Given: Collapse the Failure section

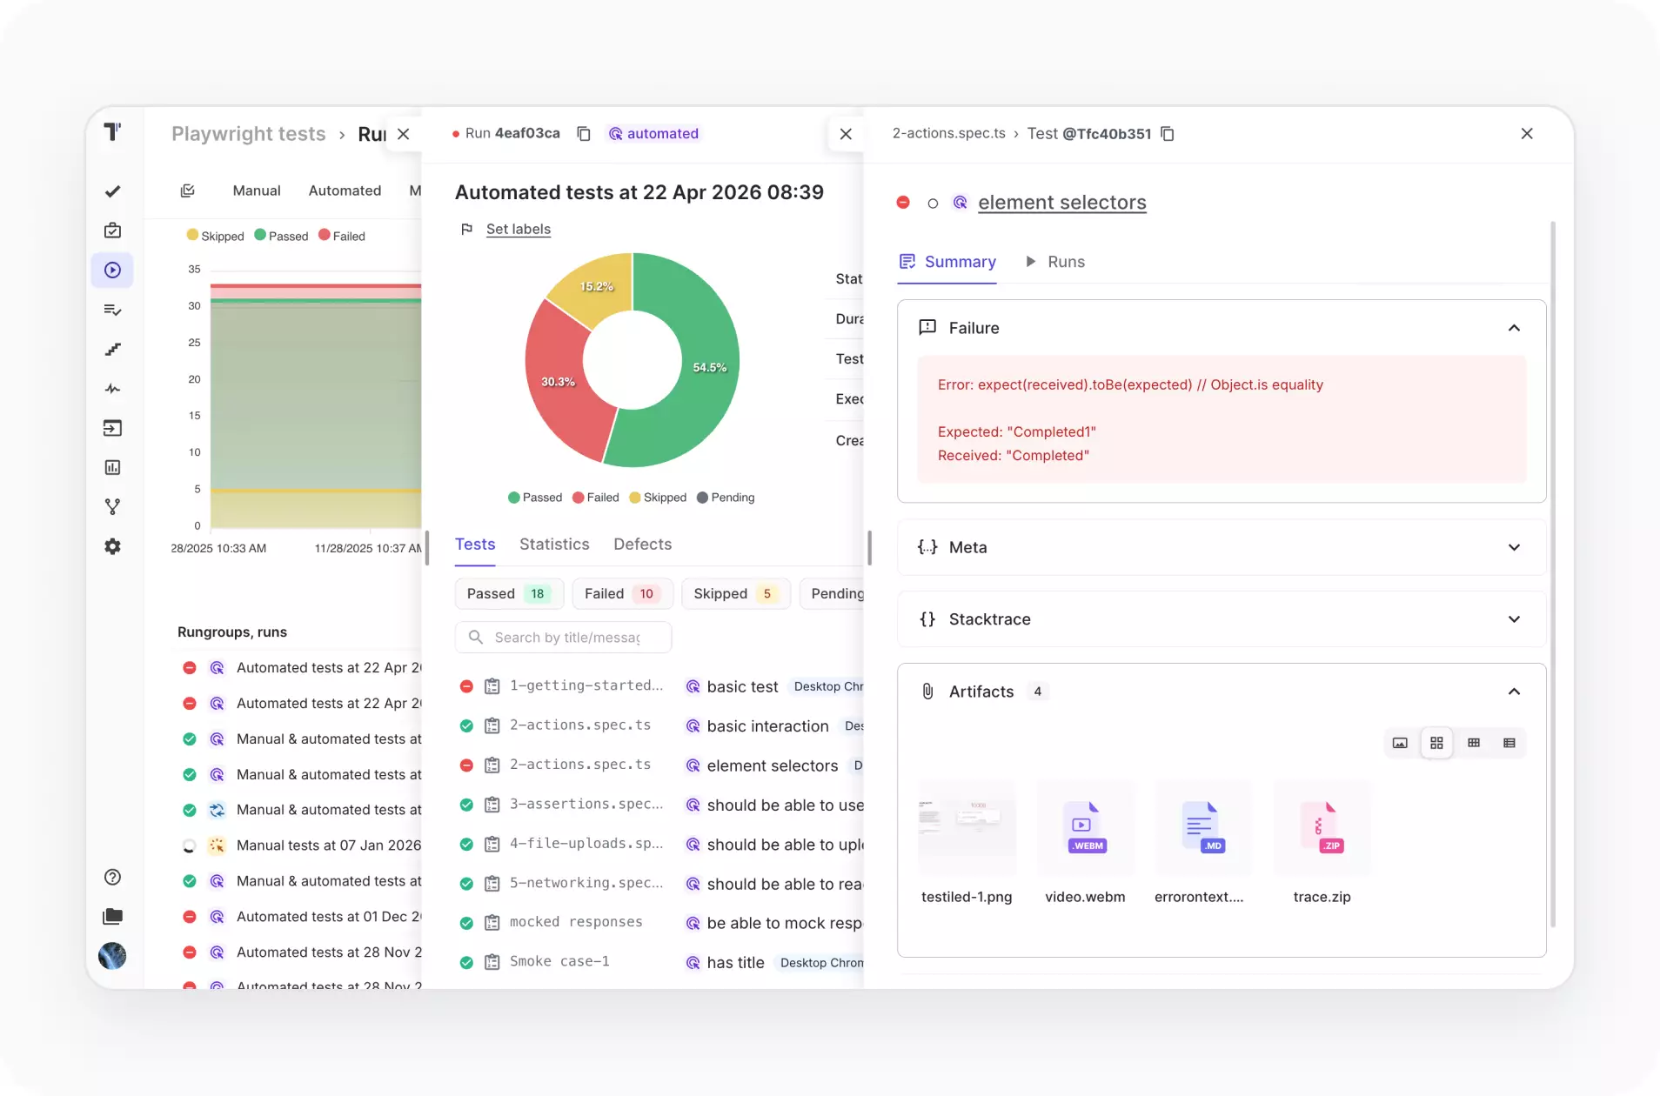Looking at the screenshot, I should pos(1514,328).
